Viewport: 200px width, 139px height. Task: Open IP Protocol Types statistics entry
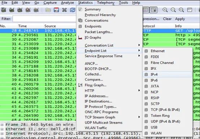(101, 107)
